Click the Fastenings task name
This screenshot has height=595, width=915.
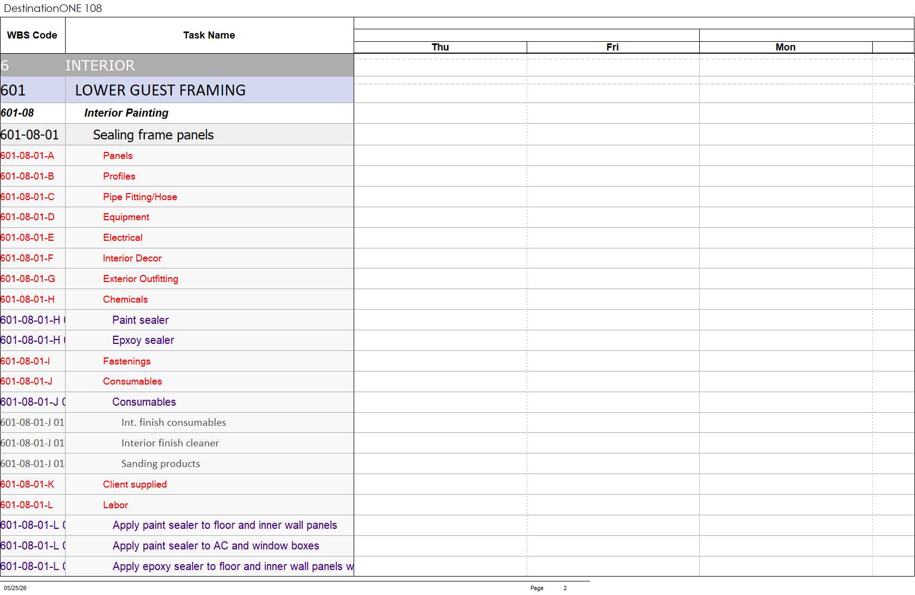tap(127, 361)
